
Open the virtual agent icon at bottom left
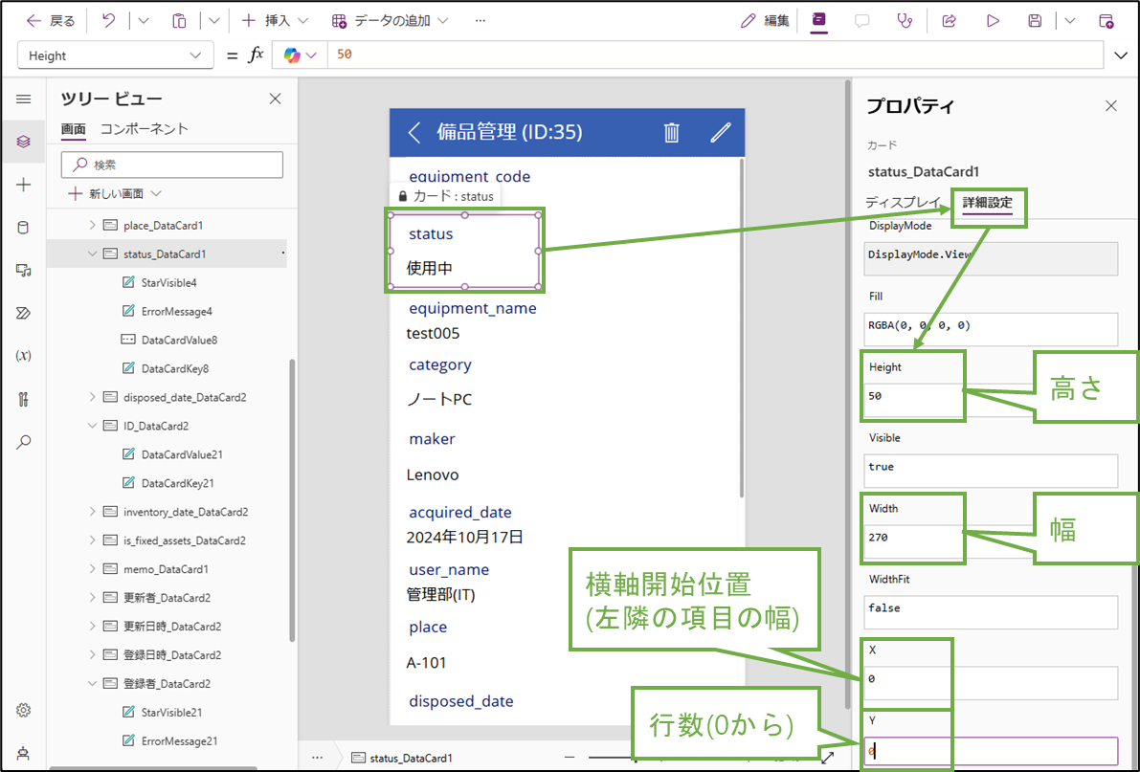tap(23, 754)
